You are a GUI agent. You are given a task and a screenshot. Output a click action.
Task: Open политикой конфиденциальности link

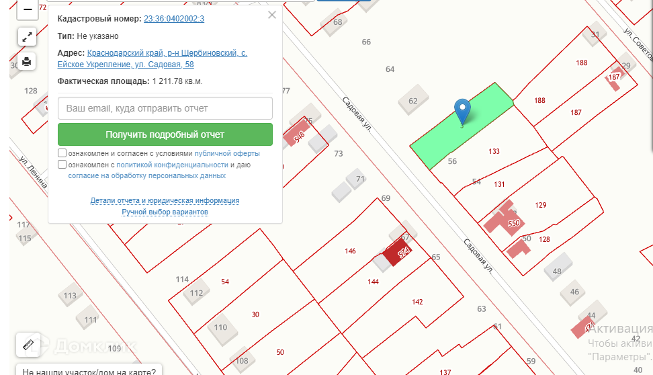point(172,165)
